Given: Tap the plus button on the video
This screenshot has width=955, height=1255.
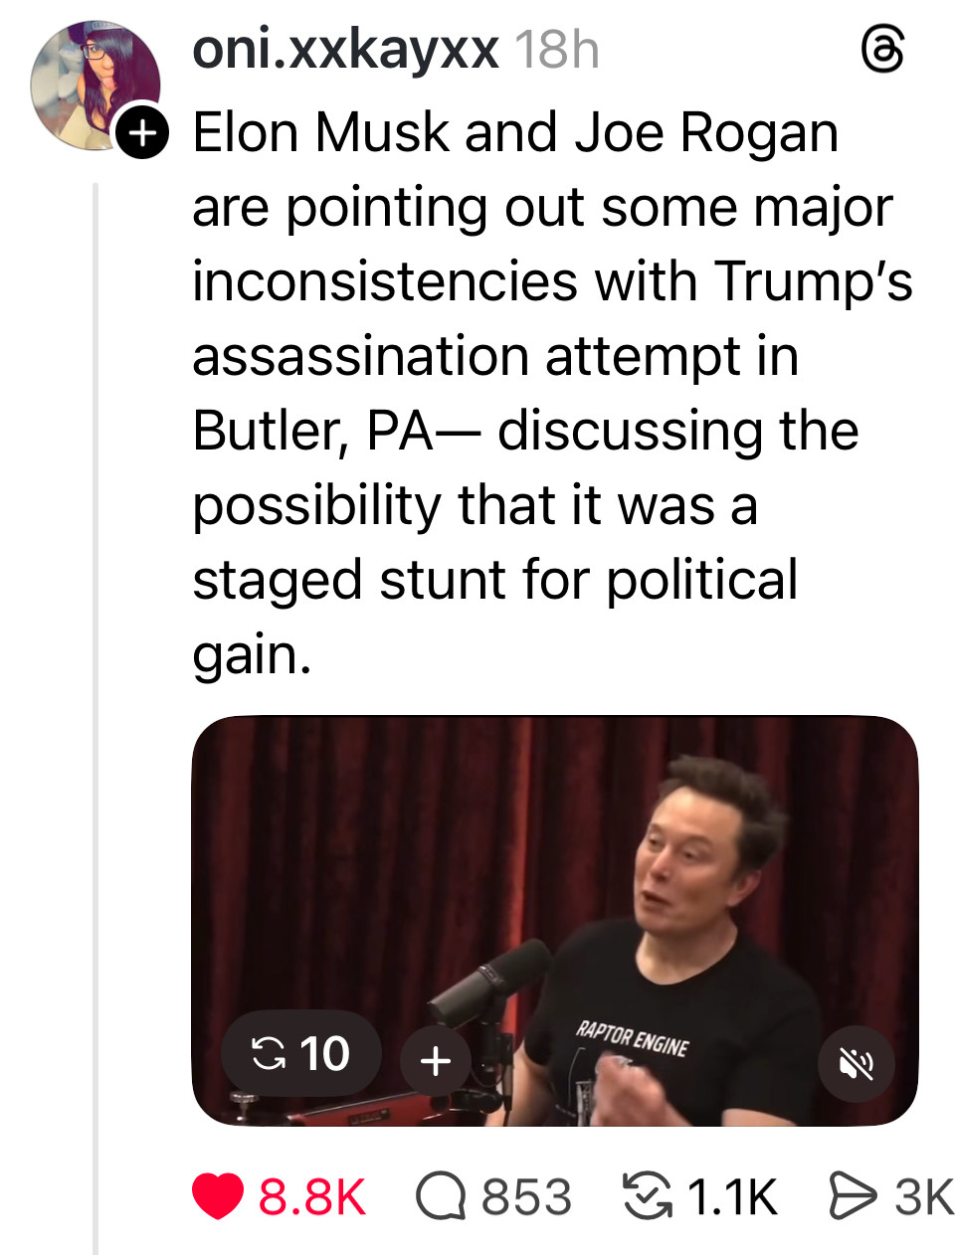Looking at the screenshot, I should [436, 1061].
